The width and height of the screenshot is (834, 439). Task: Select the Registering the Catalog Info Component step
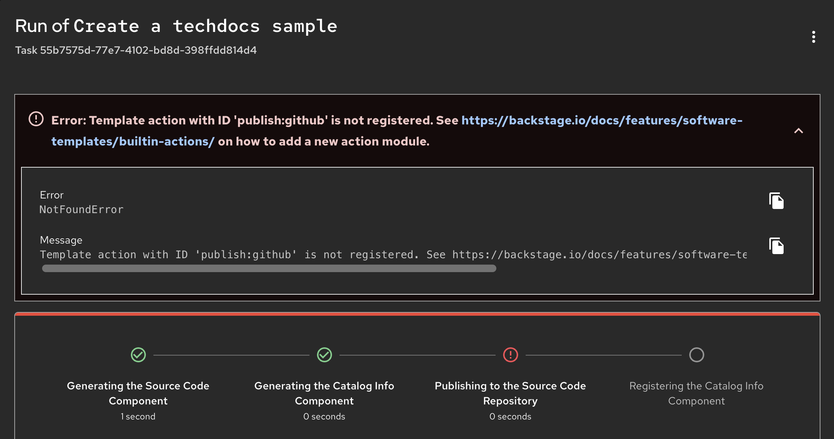[x=696, y=393]
